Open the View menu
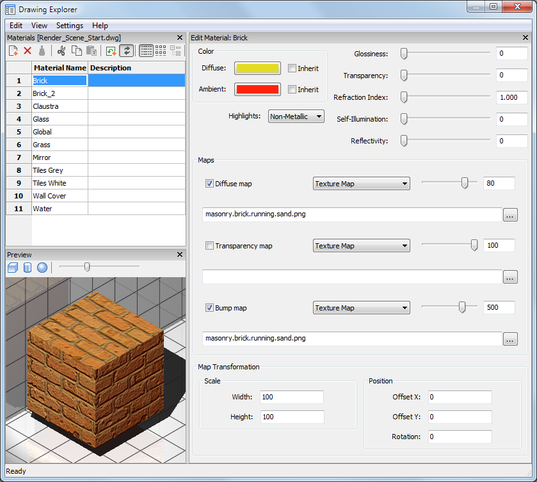 (40, 26)
